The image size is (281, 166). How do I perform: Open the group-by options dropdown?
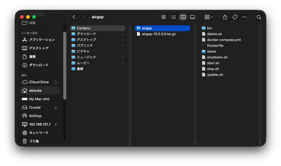pyautogui.click(x=209, y=17)
